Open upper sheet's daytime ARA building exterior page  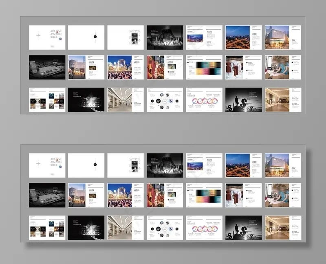click(283, 37)
